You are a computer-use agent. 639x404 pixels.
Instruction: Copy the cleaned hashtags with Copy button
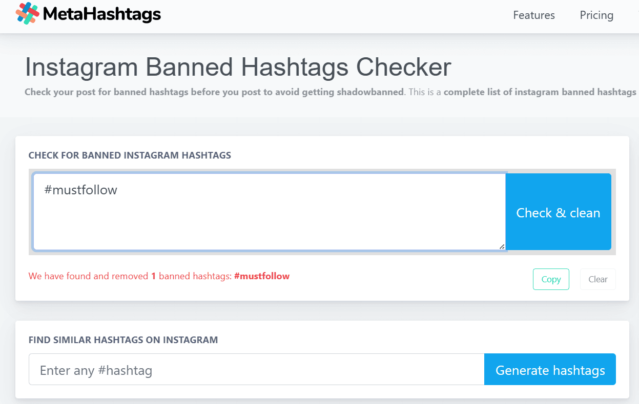pos(551,279)
